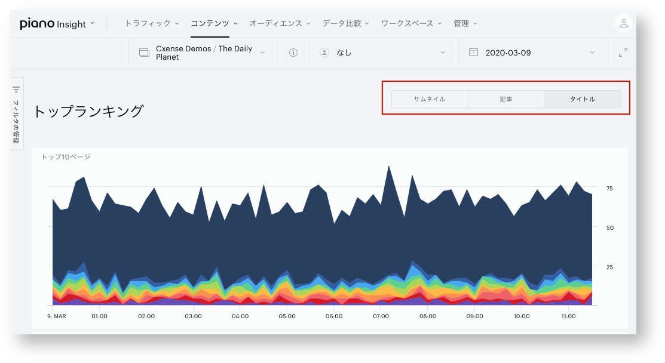Image resolution: width=665 pixels, height=363 pixels.
Task: Click the segment person icon beside なし
Action: (x=324, y=53)
